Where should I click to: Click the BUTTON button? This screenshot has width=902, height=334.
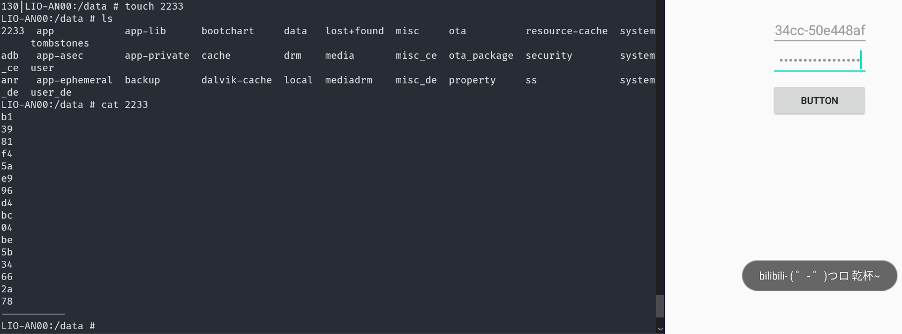(819, 100)
